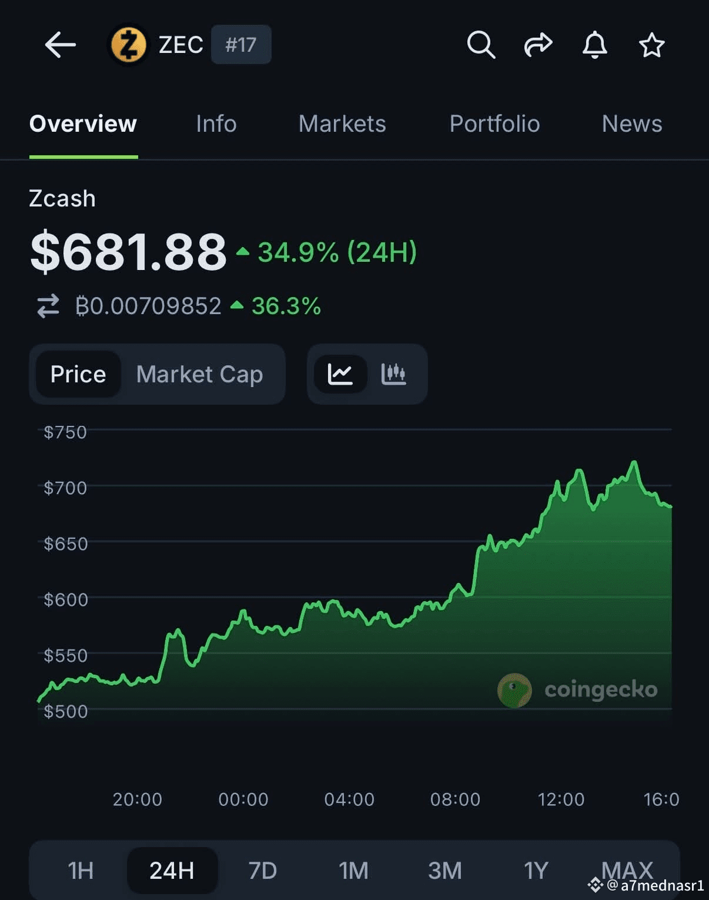Open the News tab
Image resolution: width=709 pixels, height=900 pixels.
(632, 124)
